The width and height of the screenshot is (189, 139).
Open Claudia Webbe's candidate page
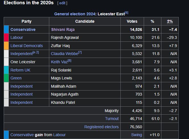(x=65, y=54)
